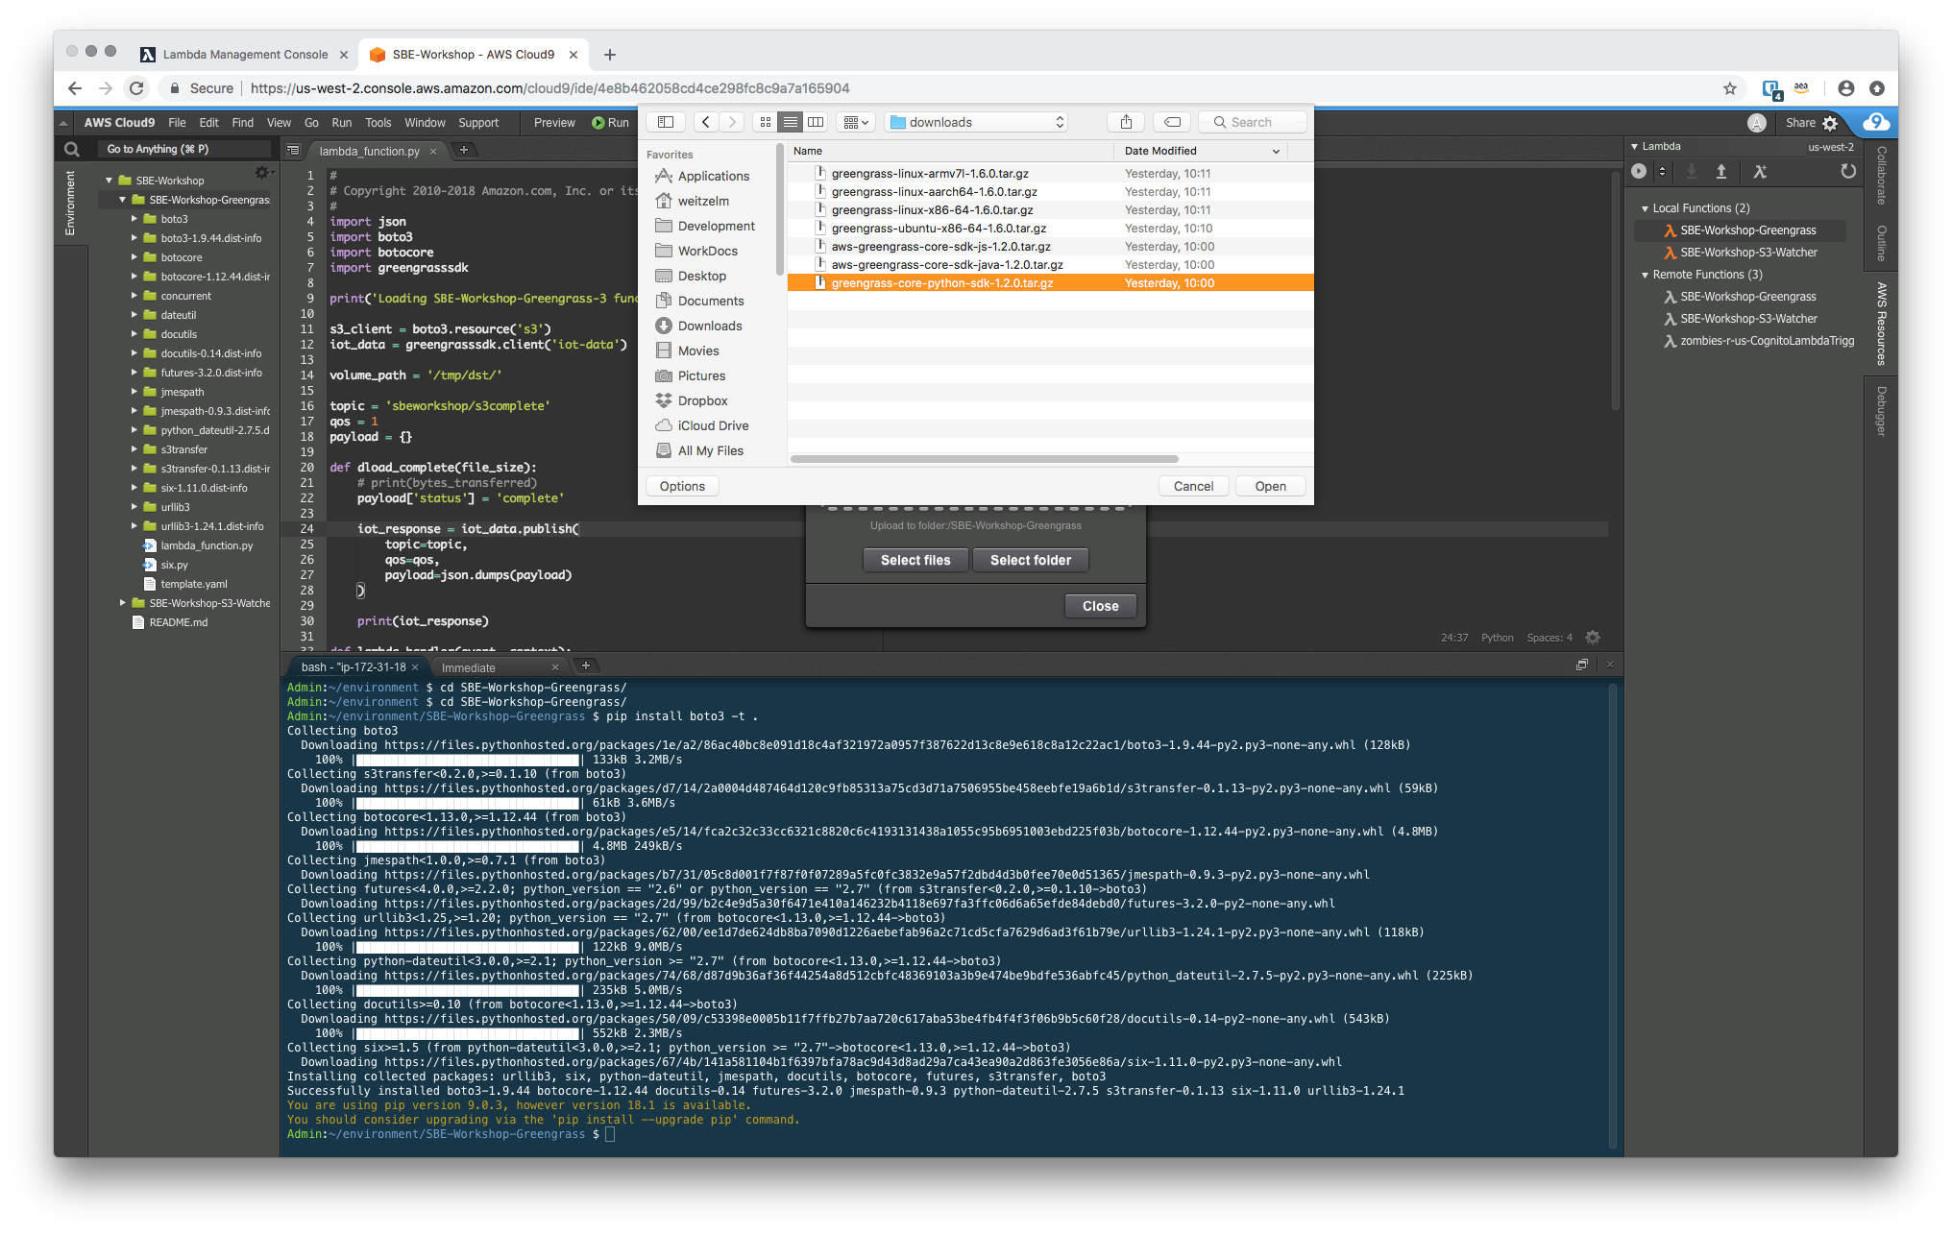Click the Share button
1952x1234 pixels.
[1800, 123]
